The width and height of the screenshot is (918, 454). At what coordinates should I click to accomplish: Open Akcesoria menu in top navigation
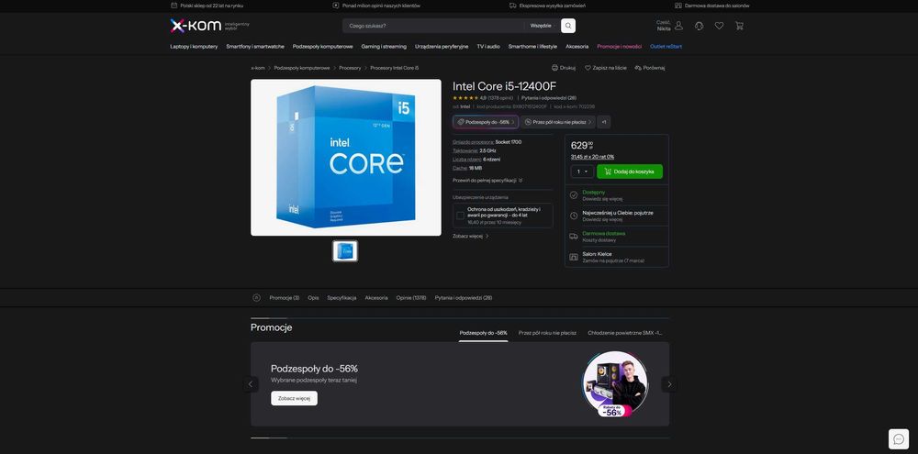pyautogui.click(x=577, y=46)
